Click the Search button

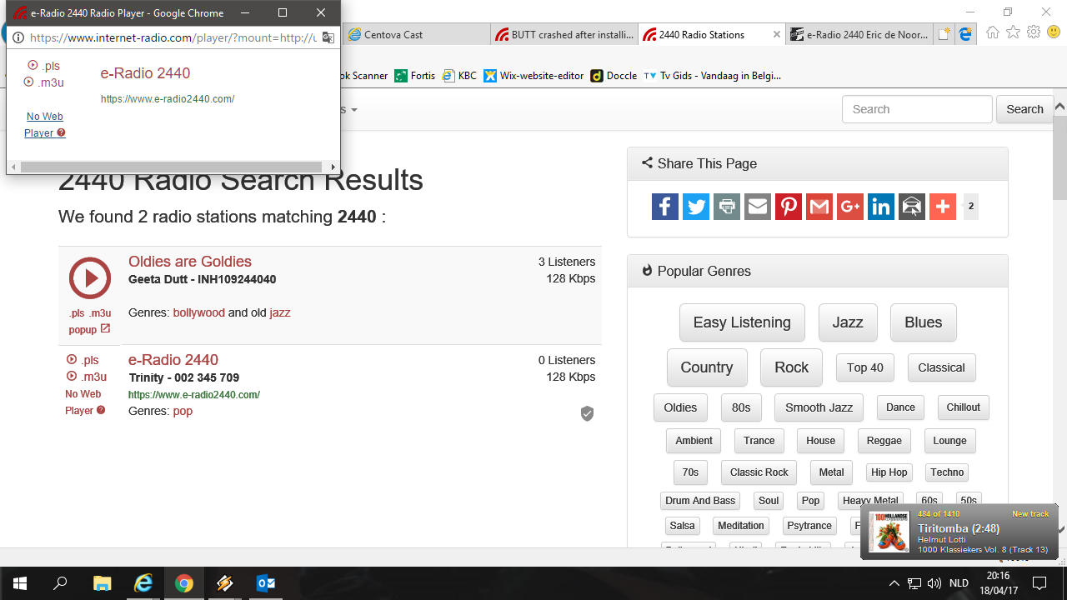1024,109
